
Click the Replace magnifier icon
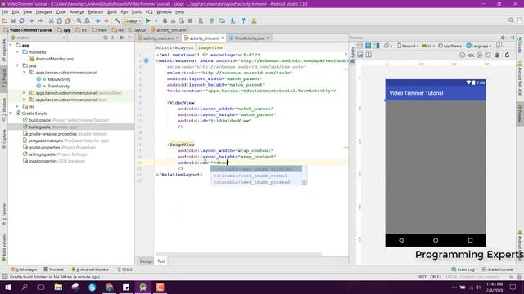[x=88, y=20]
